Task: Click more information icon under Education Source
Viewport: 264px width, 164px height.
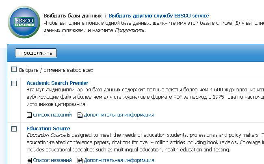Action: [80, 160]
